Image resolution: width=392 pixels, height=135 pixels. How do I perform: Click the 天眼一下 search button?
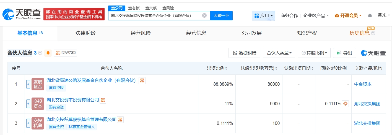click(x=221, y=16)
